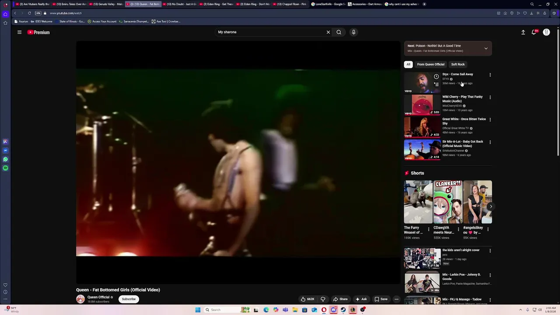Go back in browser history

[x=15, y=13]
